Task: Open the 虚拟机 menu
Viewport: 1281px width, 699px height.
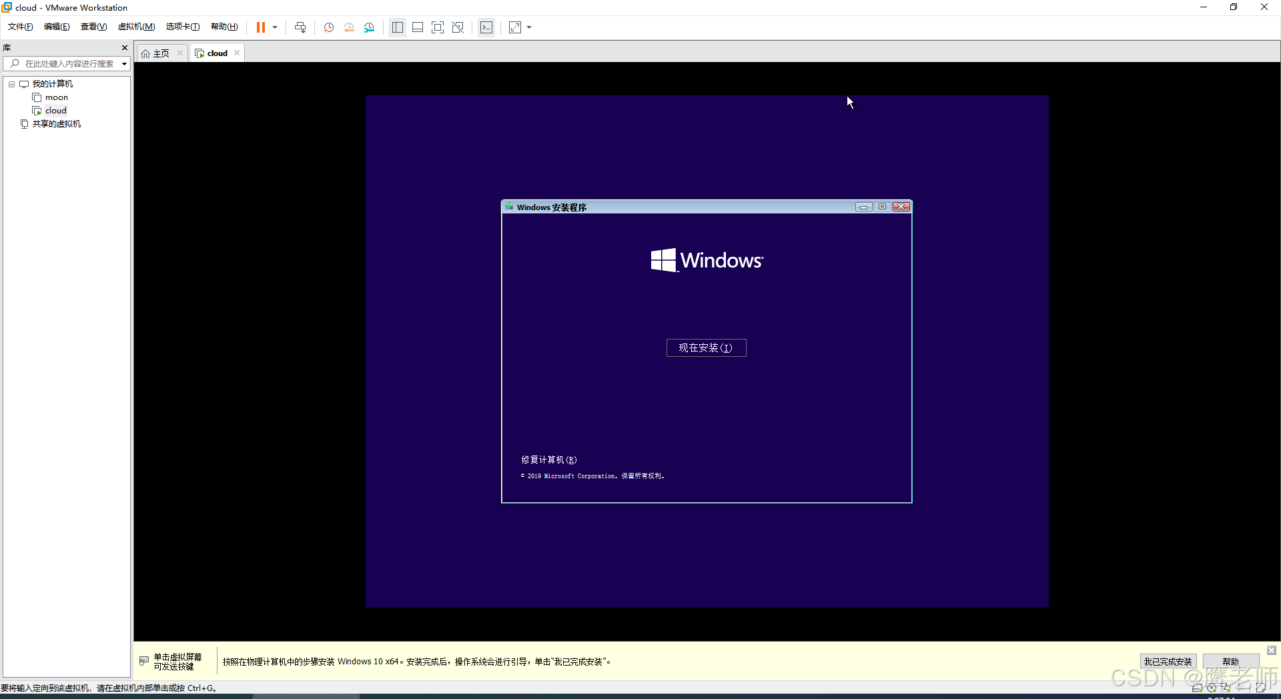Action: [x=136, y=27]
